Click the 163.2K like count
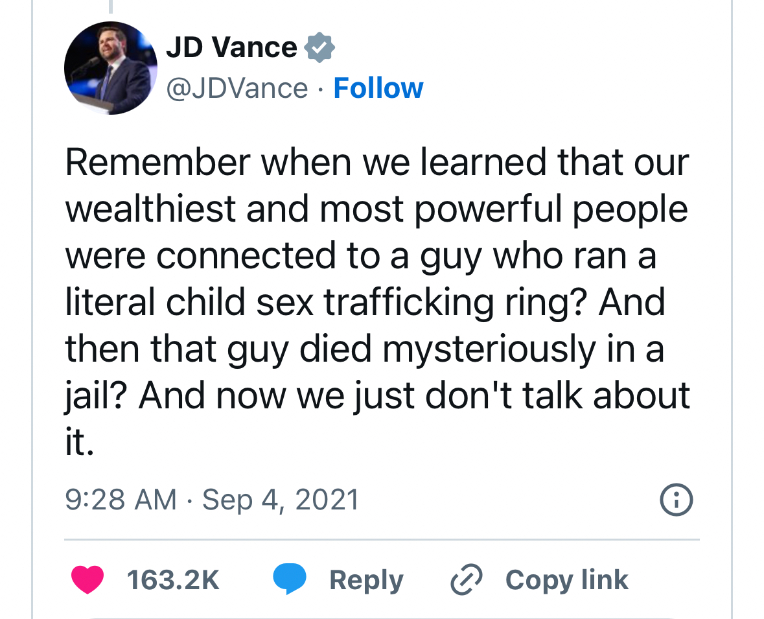764x619 pixels. tap(173, 579)
